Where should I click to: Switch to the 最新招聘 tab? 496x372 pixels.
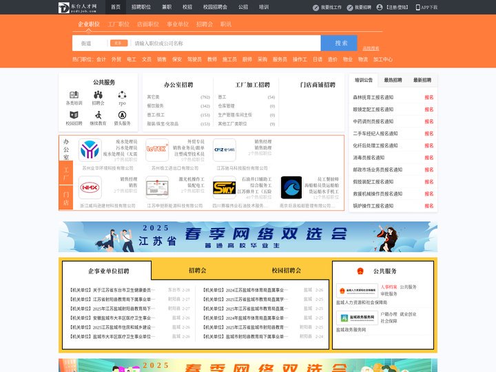tap(422, 80)
